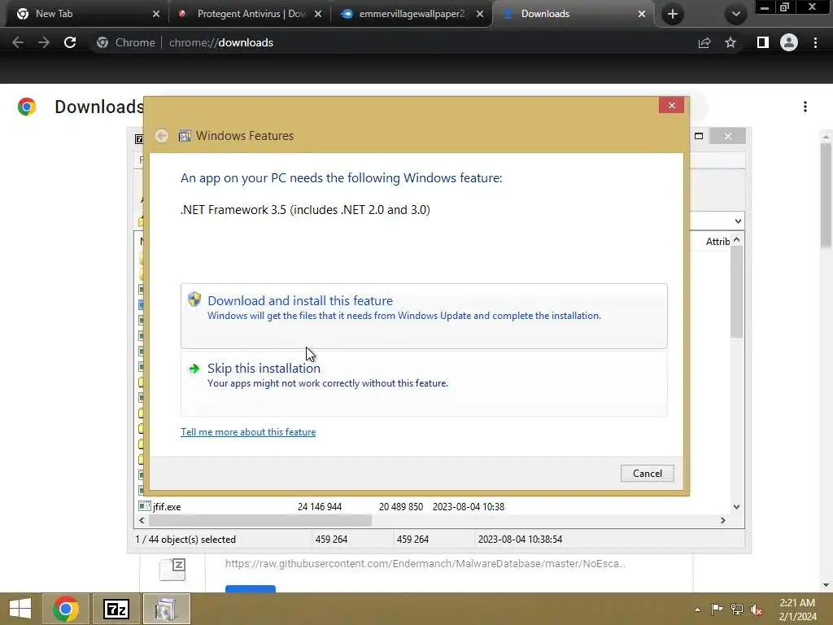Open the tab search dropdown arrow
This screenshot has height=625, width=833.
(x=735, y=14)
